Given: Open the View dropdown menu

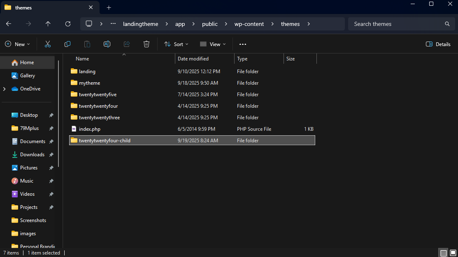Looking at the screenshot, I should 213,44.
